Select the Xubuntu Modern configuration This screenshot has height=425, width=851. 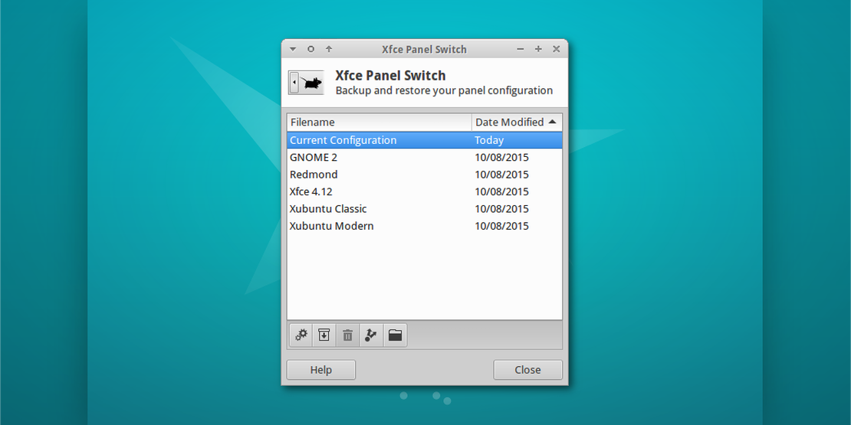coord(425,226)
